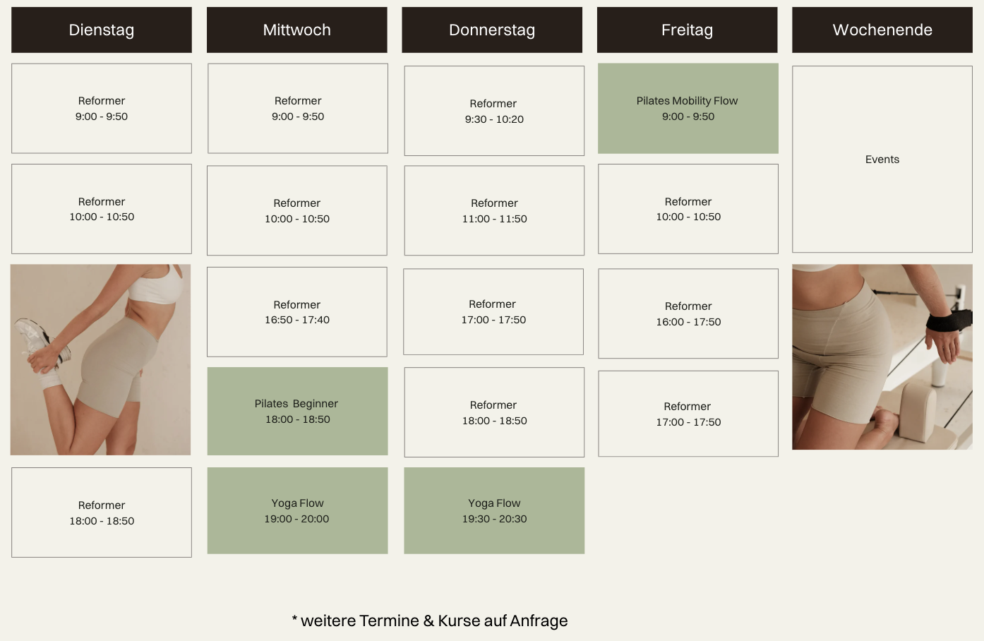Select Thursday Reformer 17:00 - 17:50 class

[493, 311]
